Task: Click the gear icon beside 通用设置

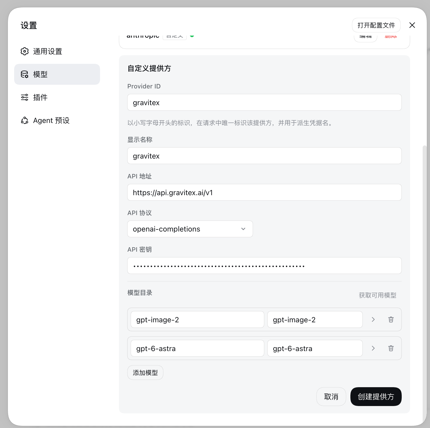Action: click(x=25, y=51)
